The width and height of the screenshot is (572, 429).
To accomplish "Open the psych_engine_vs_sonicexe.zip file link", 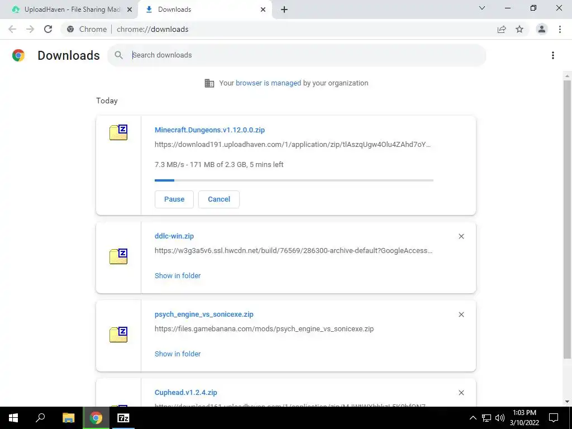I will tap(204, 314).
